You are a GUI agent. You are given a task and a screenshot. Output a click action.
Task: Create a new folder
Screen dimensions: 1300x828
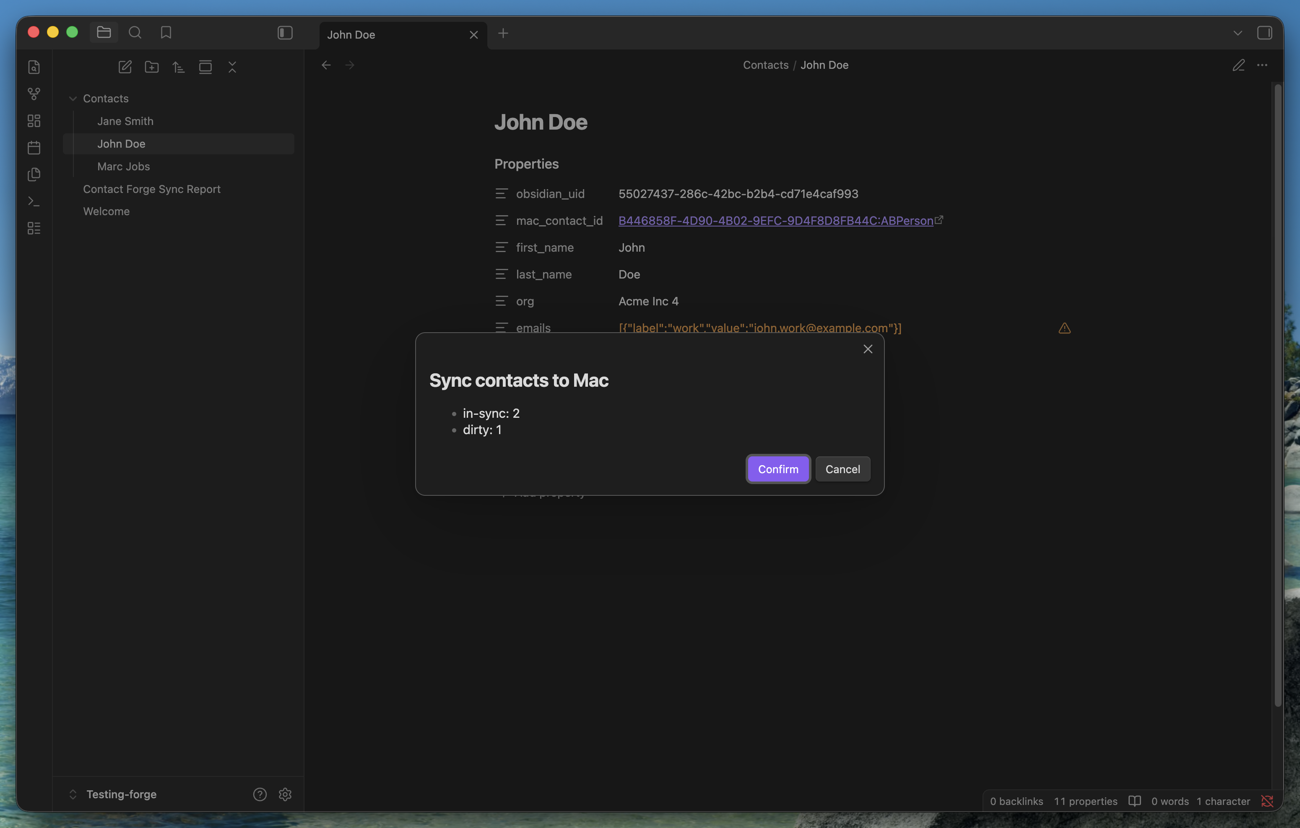(x=152, y=67)
